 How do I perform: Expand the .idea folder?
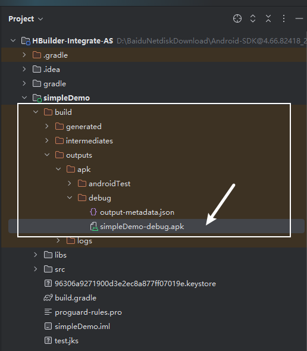(24, 69)
